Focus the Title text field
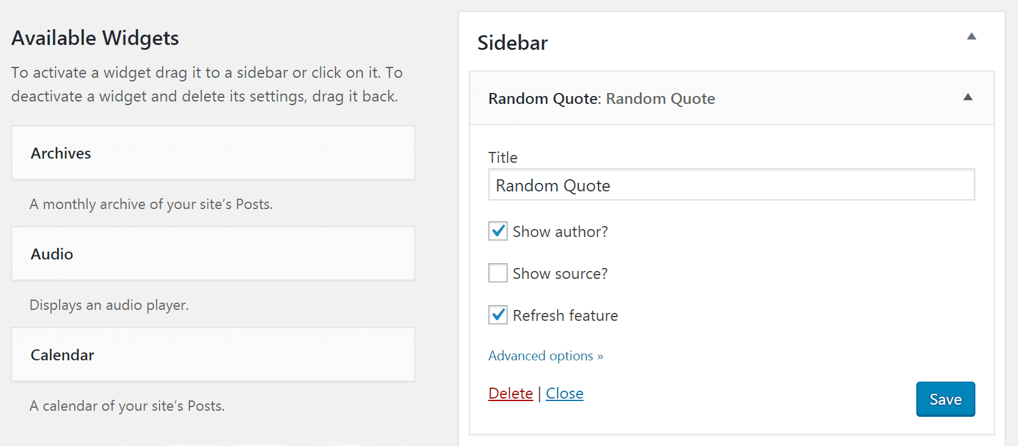This screenshot has height=446, width=1018. tap(731, 185)
